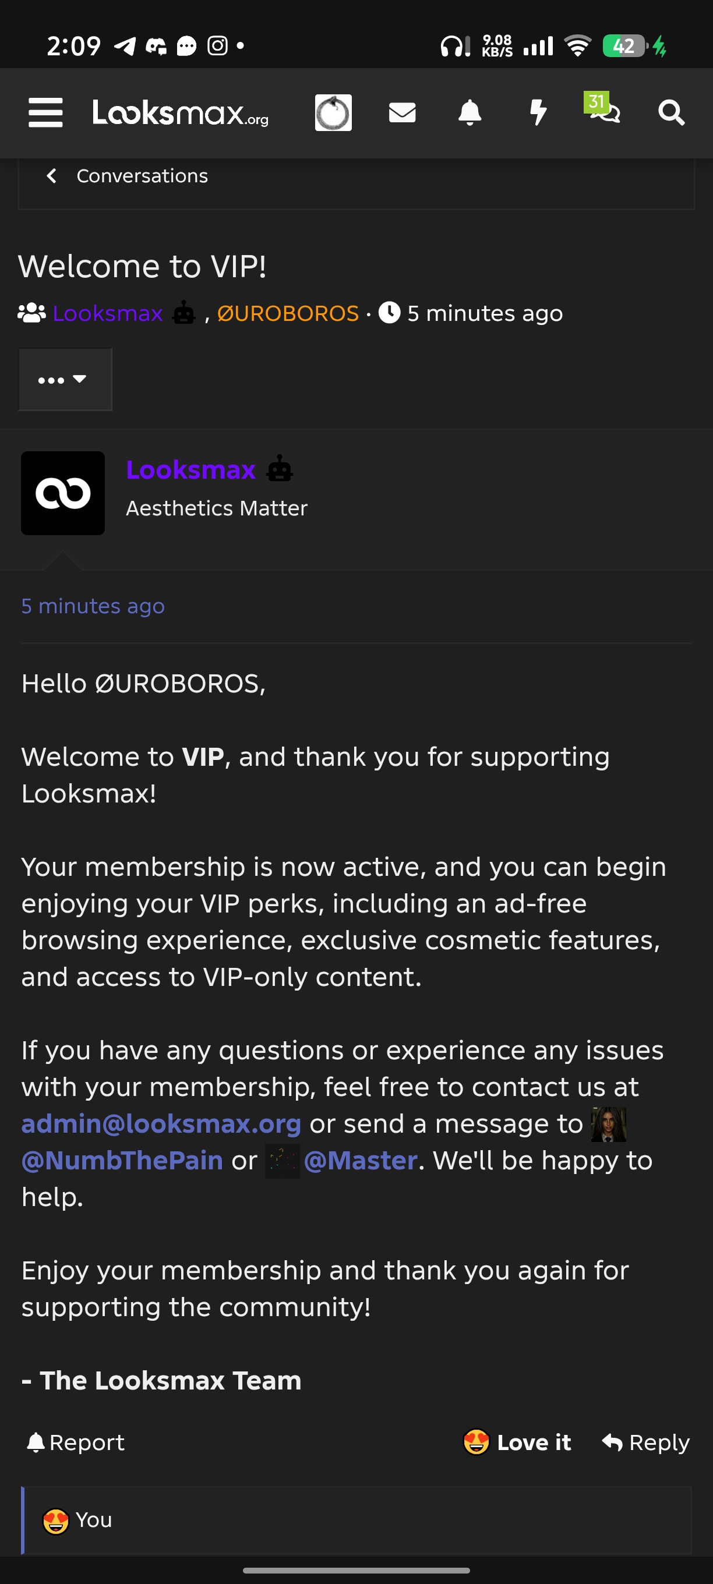Click admin@looksmax.org email link
Screen dimensions: 713x1584
[161, 1124]
